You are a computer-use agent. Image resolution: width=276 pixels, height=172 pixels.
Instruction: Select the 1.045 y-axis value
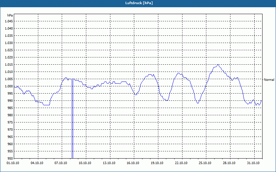click(x=9, y=21)
